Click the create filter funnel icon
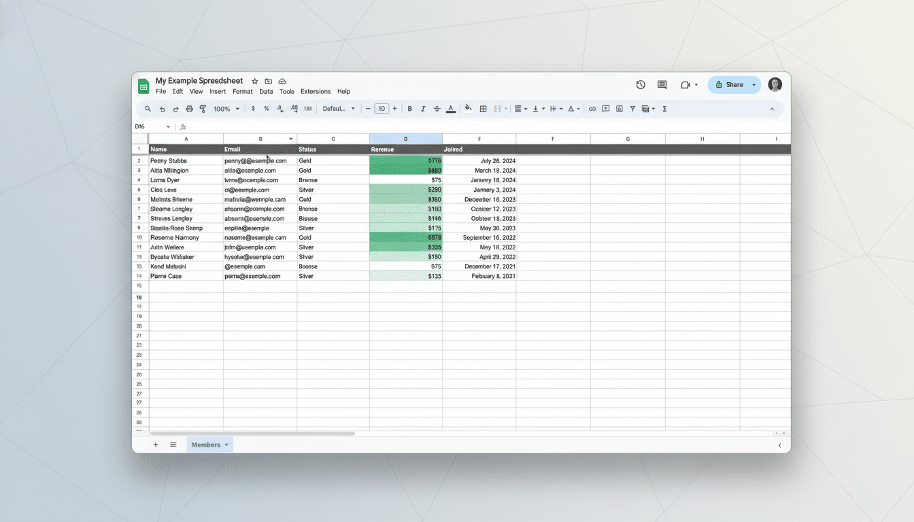This screenshot has height=522, width=914. 632,109
